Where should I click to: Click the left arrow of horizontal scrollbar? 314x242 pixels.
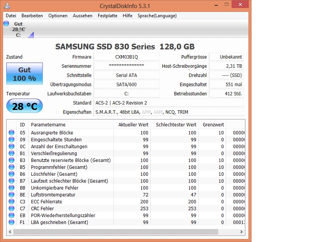click(x=10, y=232)
